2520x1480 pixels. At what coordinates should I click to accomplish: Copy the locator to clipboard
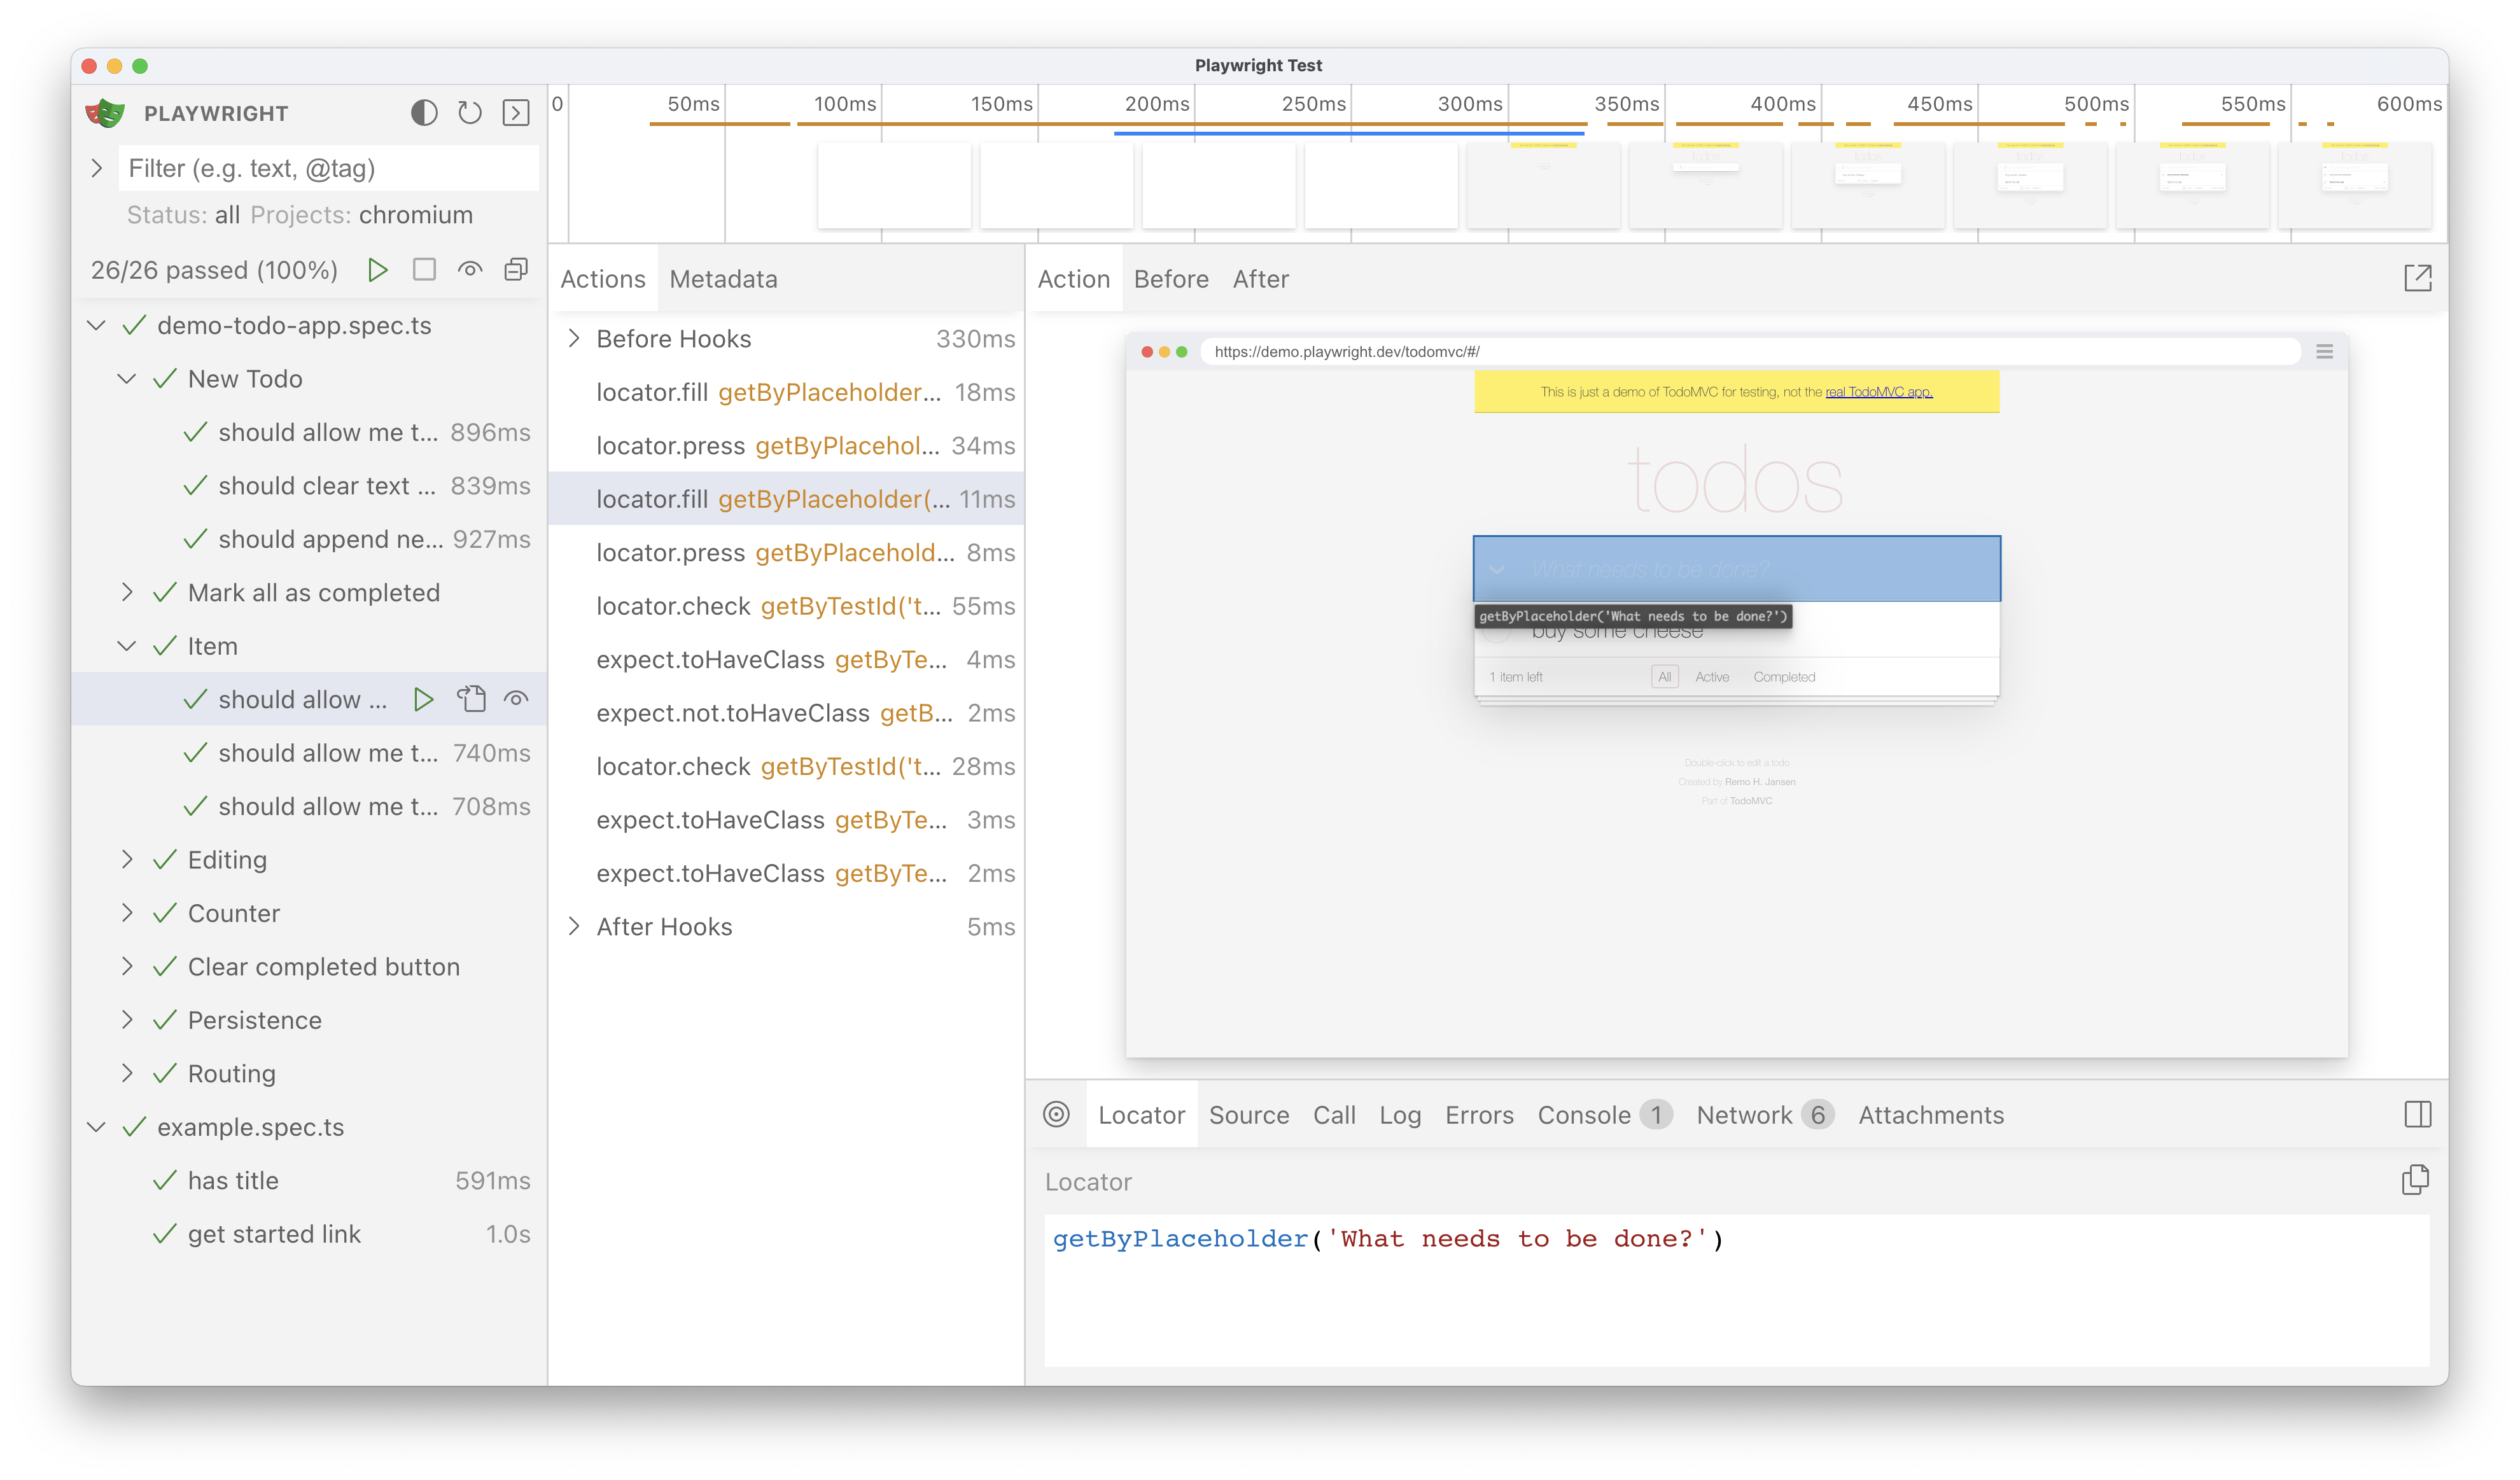point(2415,1180)
